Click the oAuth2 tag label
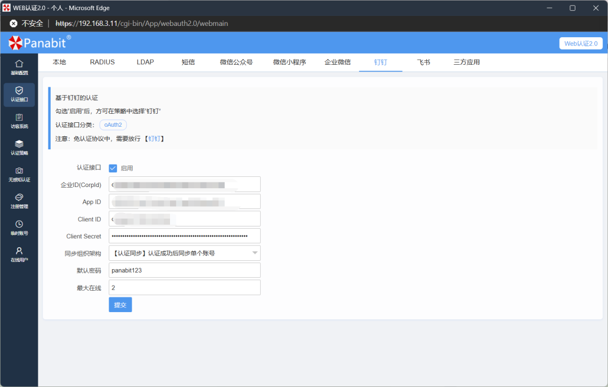 pyautogui.click(x=113, y=124)
